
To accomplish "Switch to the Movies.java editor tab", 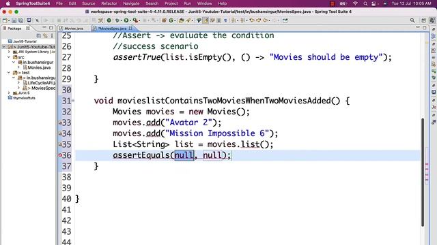I will coord(74,29).
